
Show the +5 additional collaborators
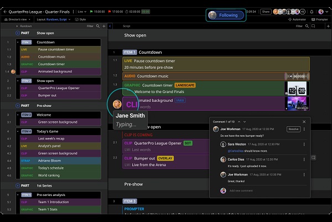pyautogui.click(x=303, y=12)
